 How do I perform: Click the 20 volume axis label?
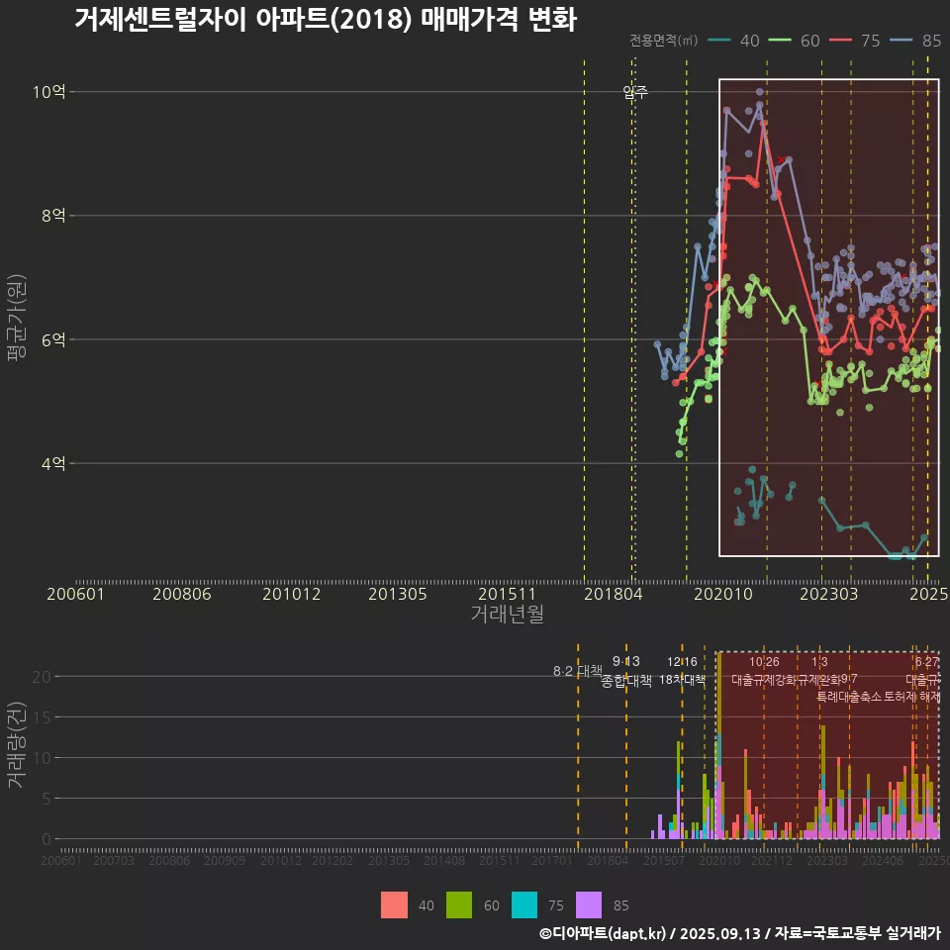tap(42, 677)
